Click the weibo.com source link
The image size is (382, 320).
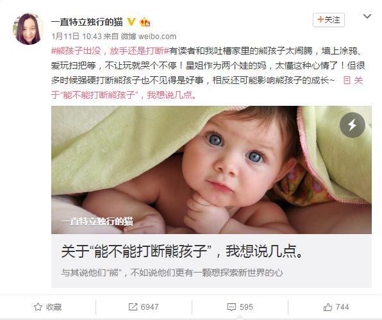pos(157,37)
